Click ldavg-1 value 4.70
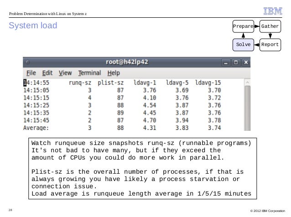The image size is (291, 217). click(150, 120)
